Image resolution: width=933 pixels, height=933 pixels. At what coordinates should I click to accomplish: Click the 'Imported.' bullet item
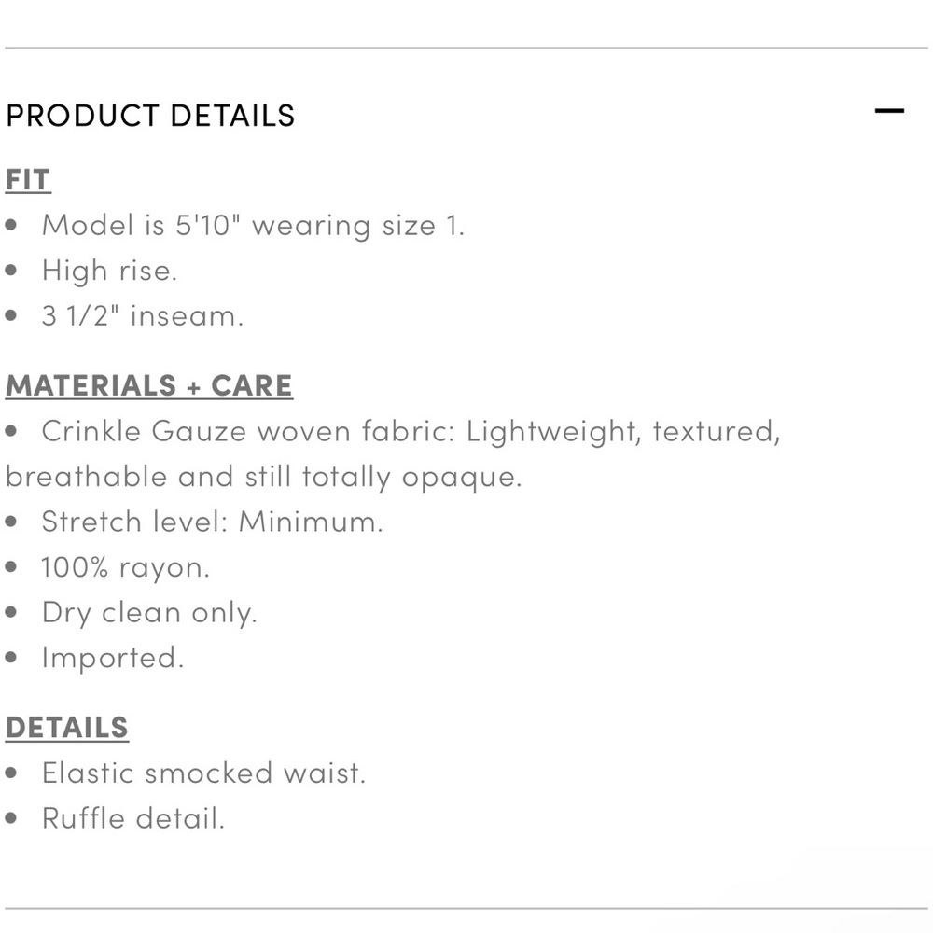coord(113,658)
